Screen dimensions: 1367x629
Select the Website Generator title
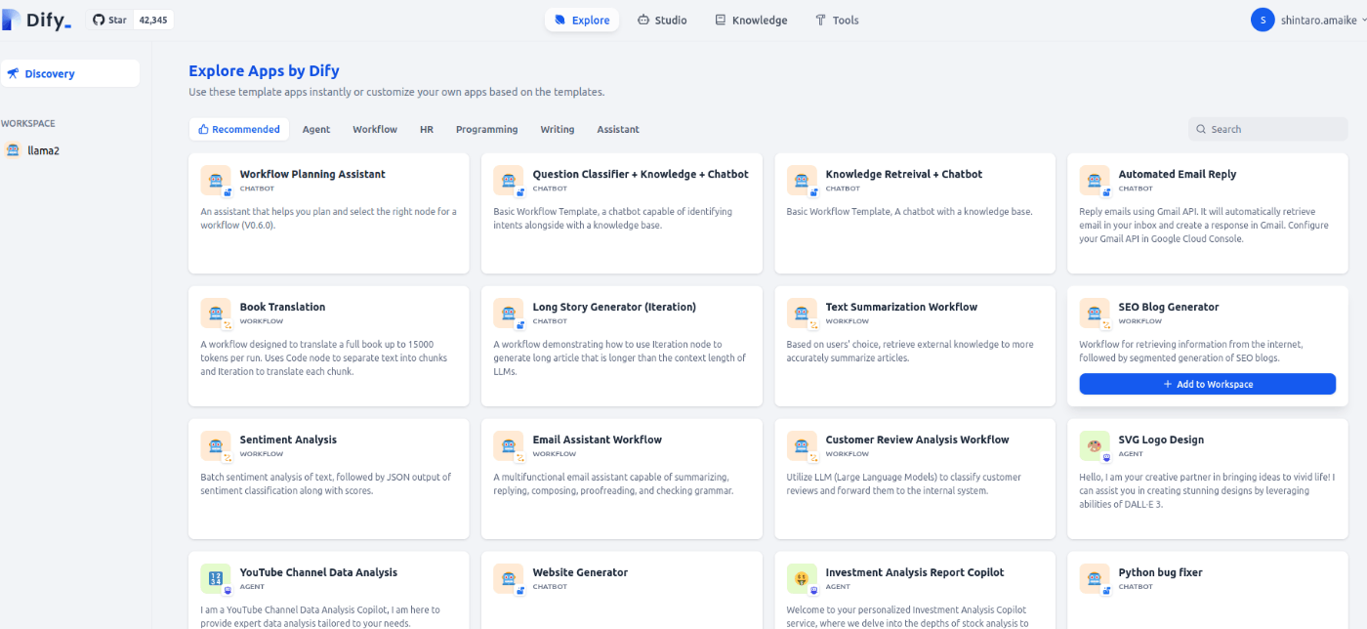[x=580, y=572]
